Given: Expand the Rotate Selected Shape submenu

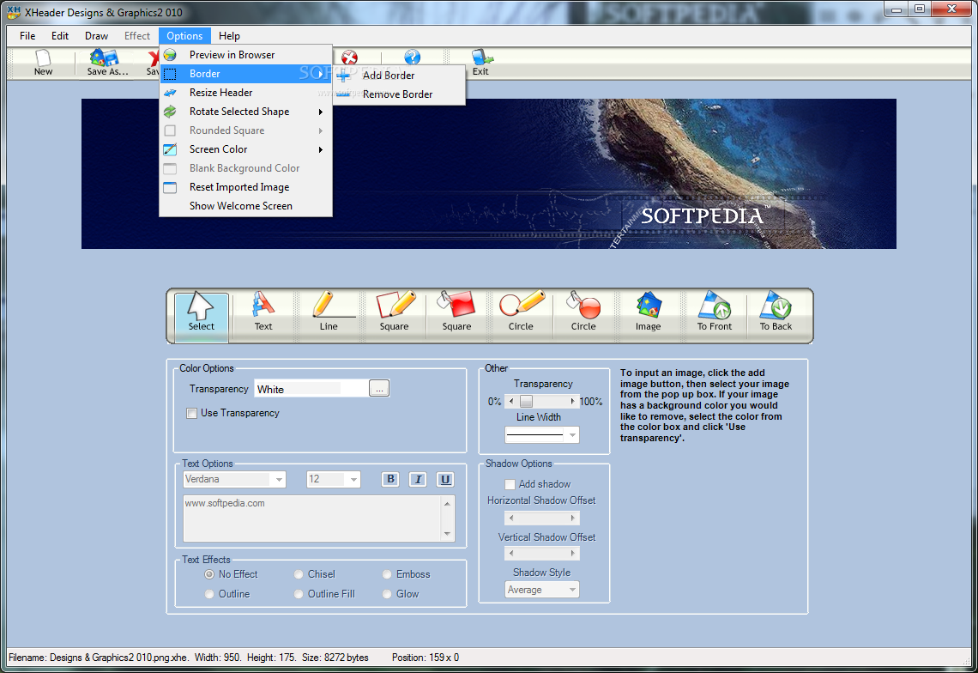Looking at the screenshot, I should tap(321, 112).
